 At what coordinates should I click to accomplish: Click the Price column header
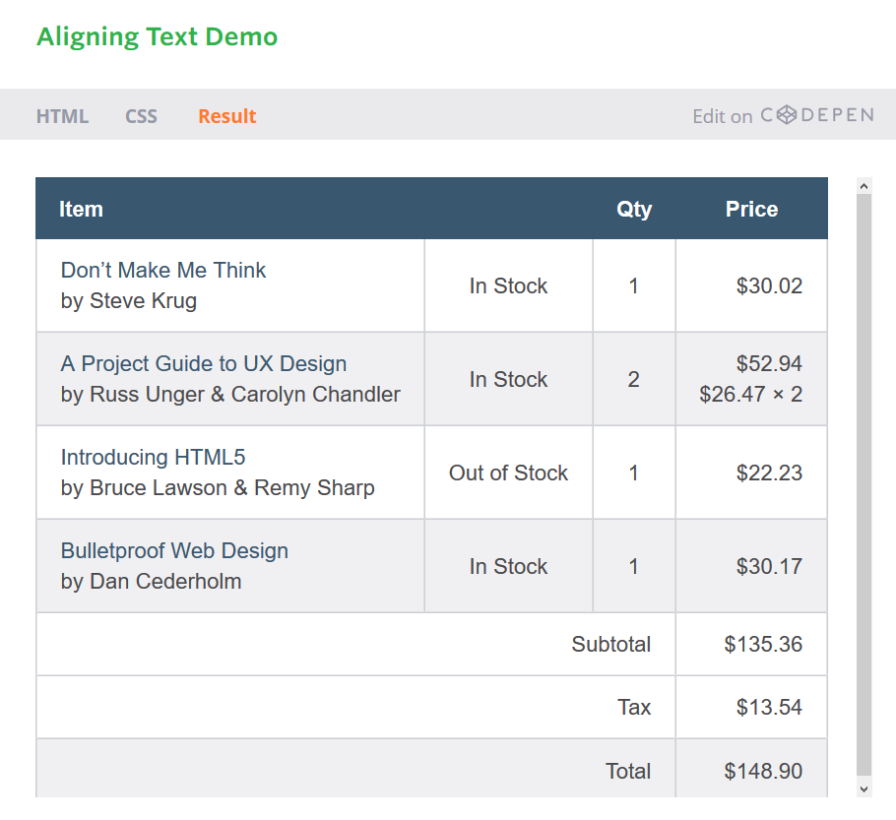(751, 209)
